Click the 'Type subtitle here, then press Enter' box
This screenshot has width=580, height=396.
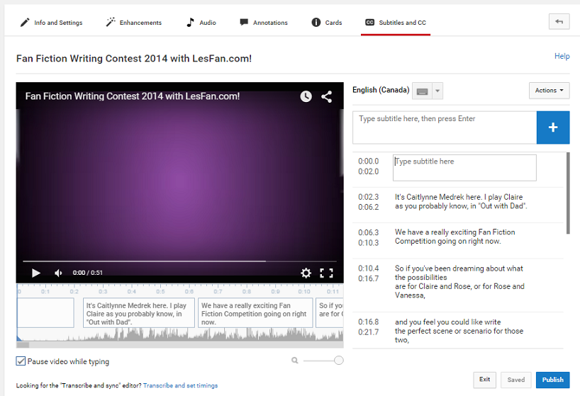445,128
